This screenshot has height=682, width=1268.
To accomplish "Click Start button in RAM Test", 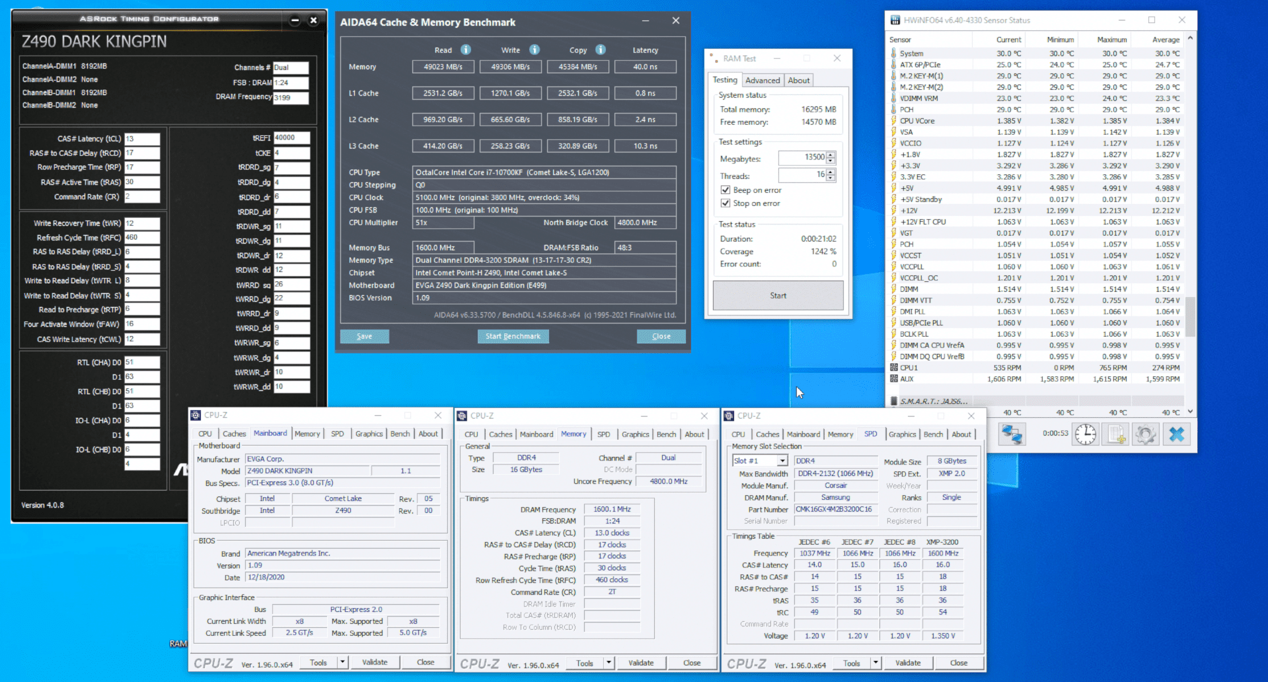I will [x=778, y=296].
